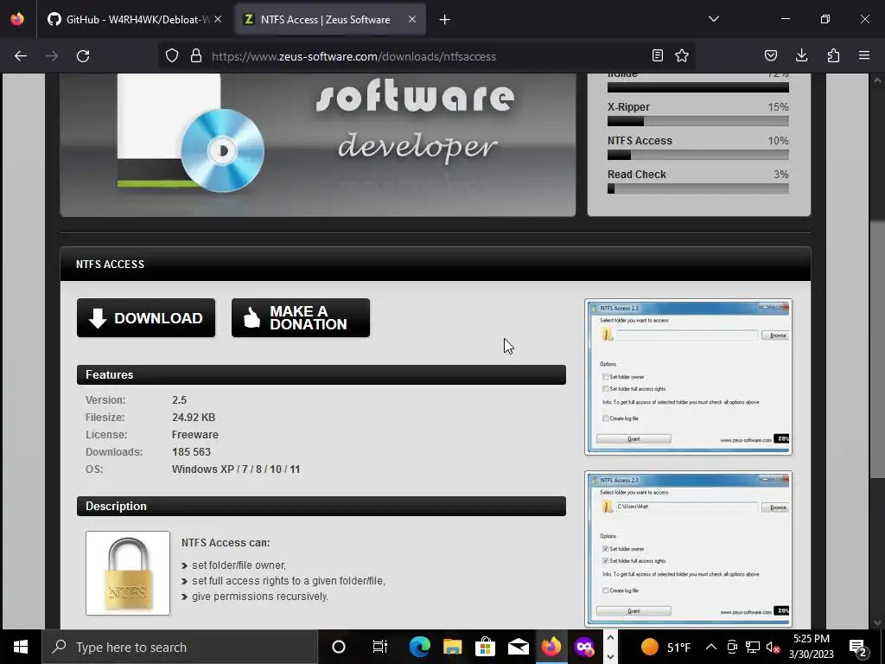Screen dimensions: 885x664
Task: Select the Freeware license text
Action: tap(195, 435)
